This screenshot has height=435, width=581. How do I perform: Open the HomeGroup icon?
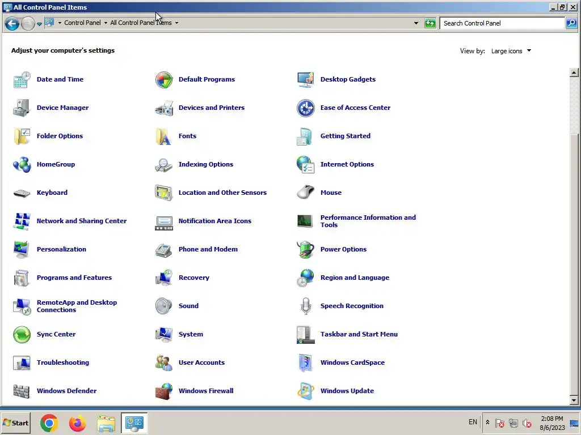[x=22, y=165]
